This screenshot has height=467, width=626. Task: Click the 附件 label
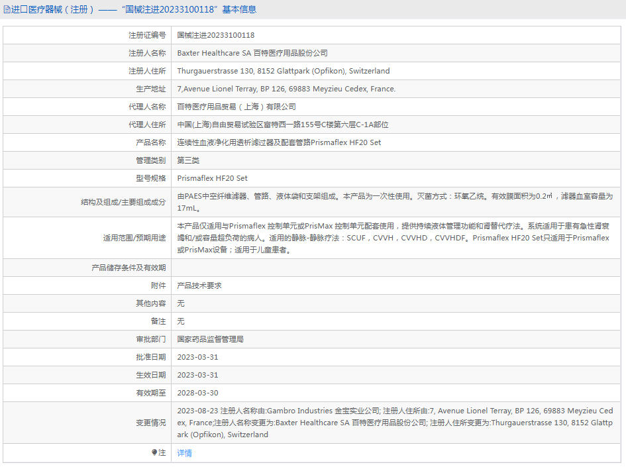coord(158,285)
